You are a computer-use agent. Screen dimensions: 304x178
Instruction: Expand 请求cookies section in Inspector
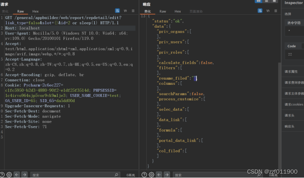point(293,104)
